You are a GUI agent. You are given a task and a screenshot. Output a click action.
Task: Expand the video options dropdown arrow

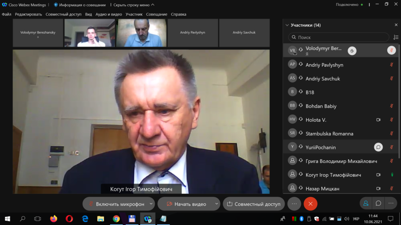[x=217, y=204]
